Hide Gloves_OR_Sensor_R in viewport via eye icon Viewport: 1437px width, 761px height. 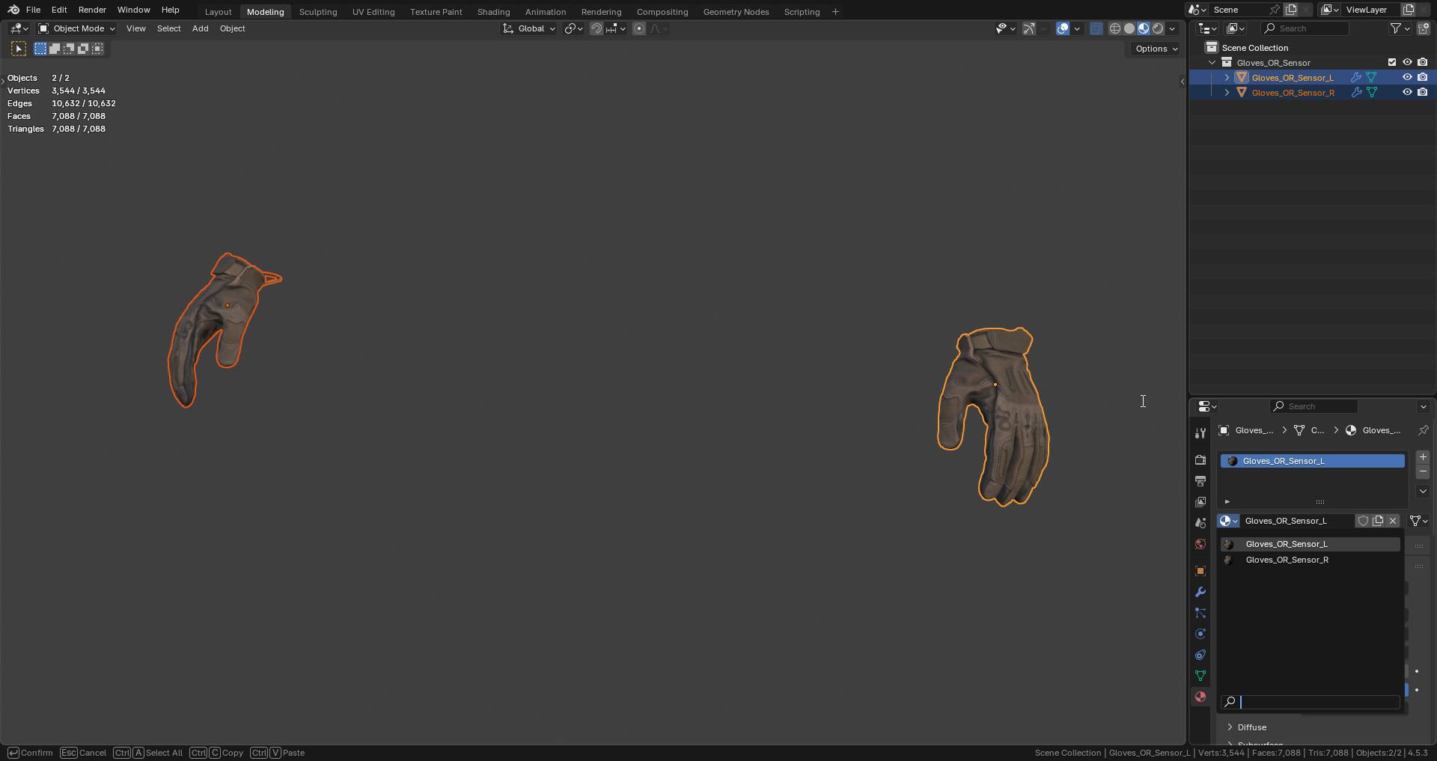pos(1407,93)
